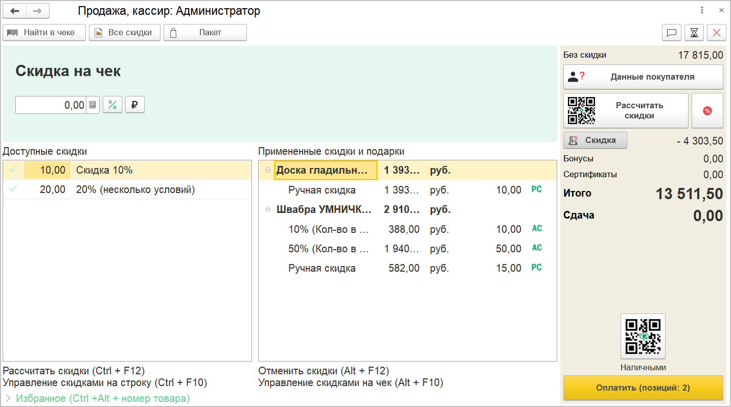
Task: Click the hourglass icon in the toolbar
Action: pyautogui.click(x=694, y=33)
